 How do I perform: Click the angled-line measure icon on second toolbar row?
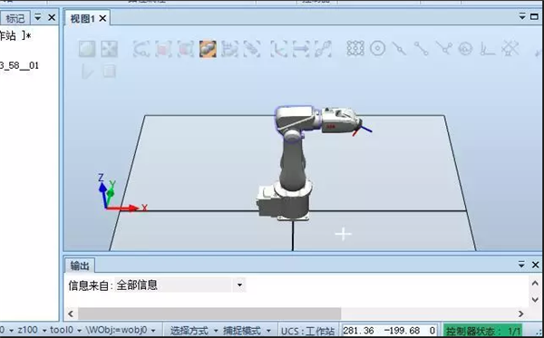pyautogui.click(x=87, y=72)
